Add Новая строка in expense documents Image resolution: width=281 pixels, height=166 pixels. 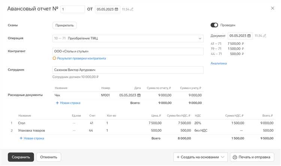(68, 103)
